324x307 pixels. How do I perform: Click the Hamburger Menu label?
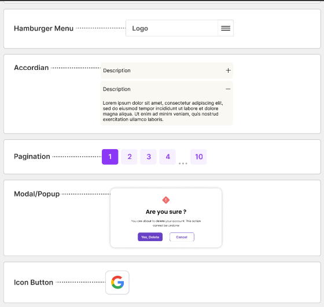coord(43,28)
